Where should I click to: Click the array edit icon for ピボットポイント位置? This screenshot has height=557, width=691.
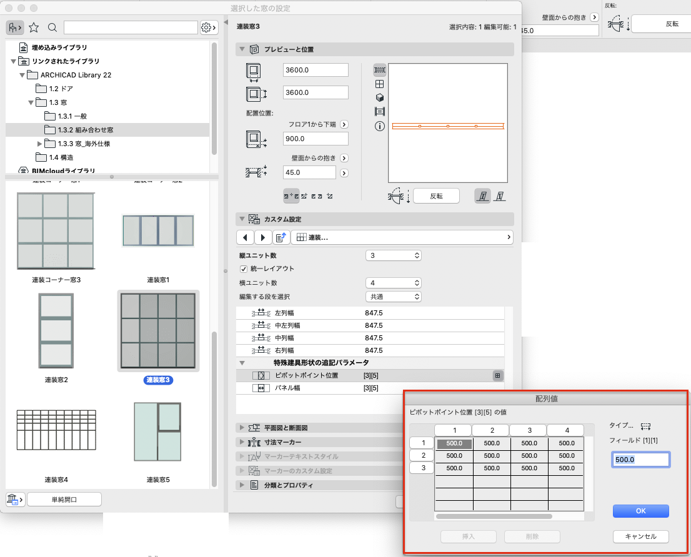pos(497,375)
